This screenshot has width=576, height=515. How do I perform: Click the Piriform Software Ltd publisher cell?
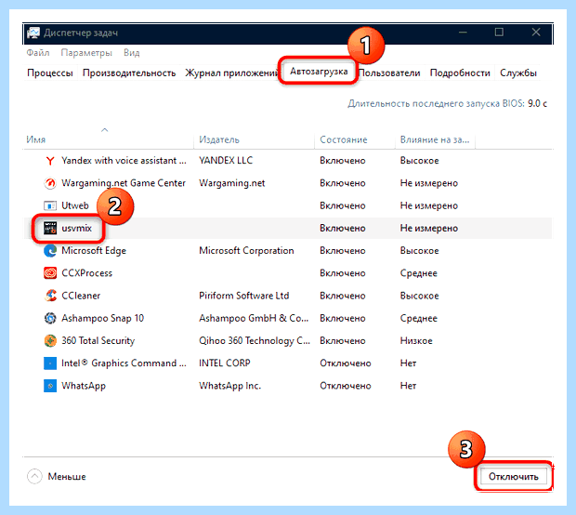tap(244, 296)
